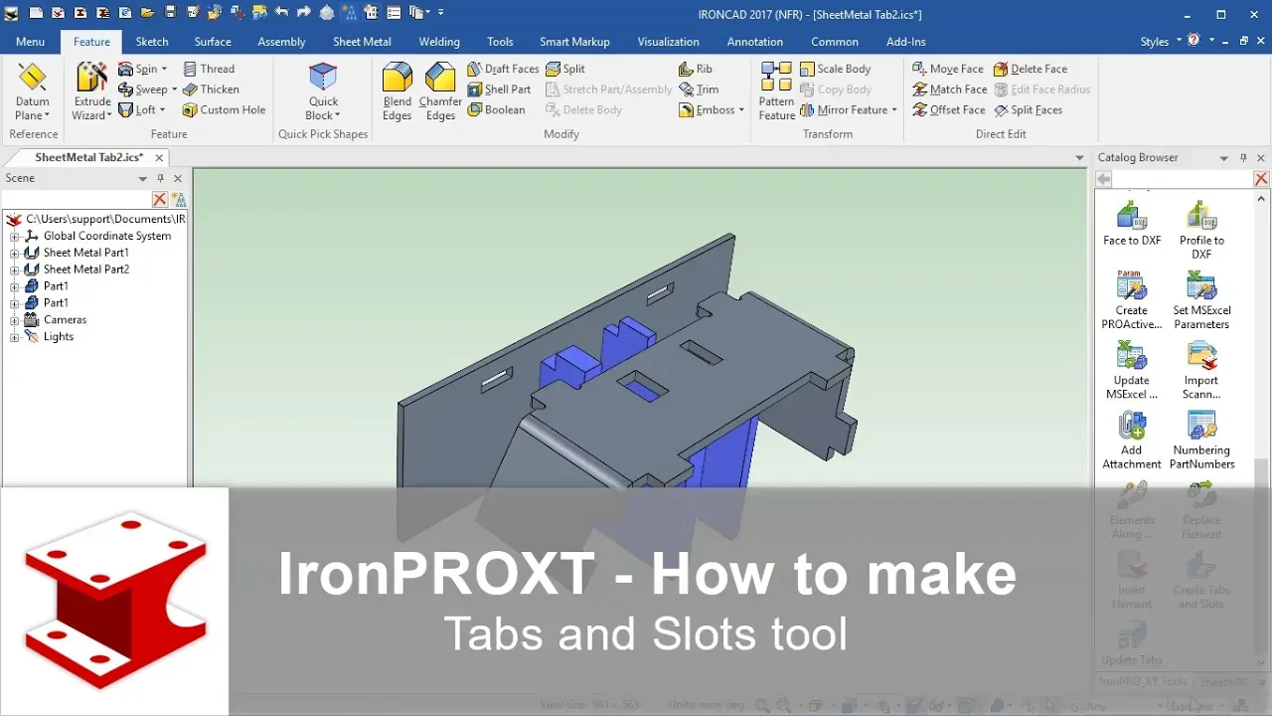Open the Sketch ribbon tab
The width and height of the screenshot is (1272, 716).
(x=152, y=42)
